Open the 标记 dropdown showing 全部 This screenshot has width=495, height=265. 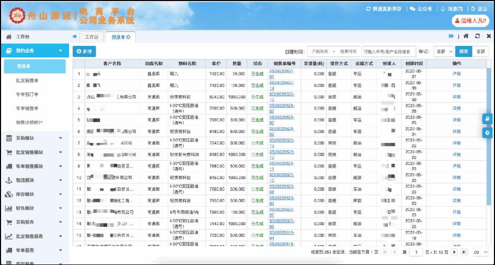click(444, 51)
